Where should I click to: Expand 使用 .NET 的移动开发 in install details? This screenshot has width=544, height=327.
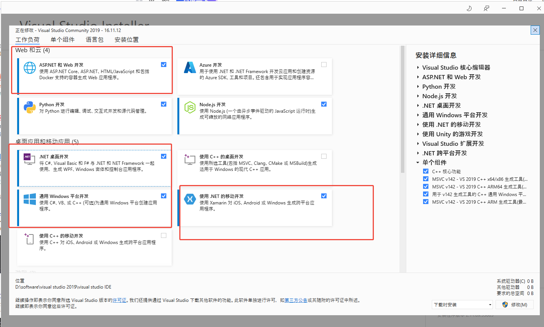418,124
